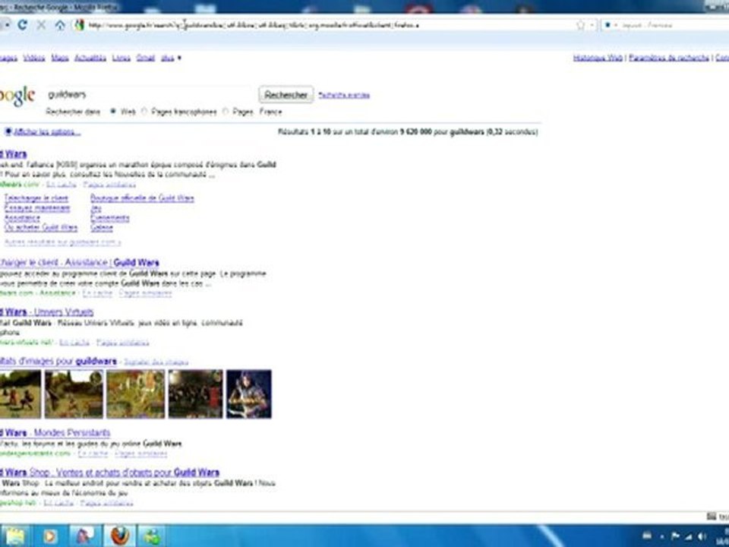The image size is (729, 547).
Task: Launch Windows Media Player from the taskbar
Action: click(x=49, y=536)
